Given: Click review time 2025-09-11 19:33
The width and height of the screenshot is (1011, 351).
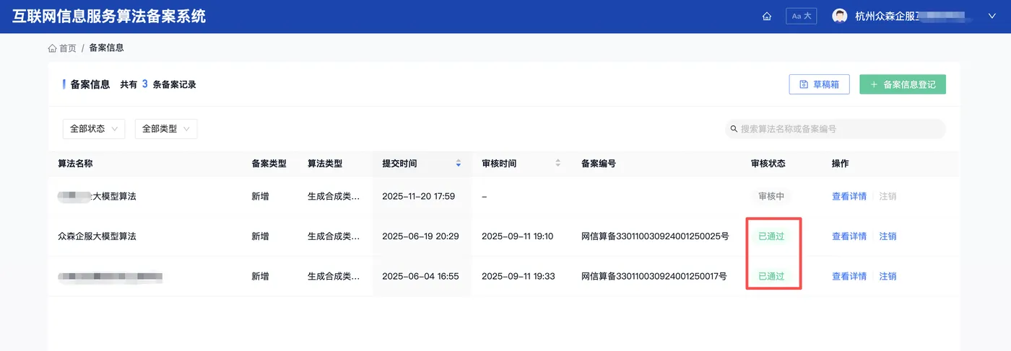Looking at the screenshot, I should point(518,276).
